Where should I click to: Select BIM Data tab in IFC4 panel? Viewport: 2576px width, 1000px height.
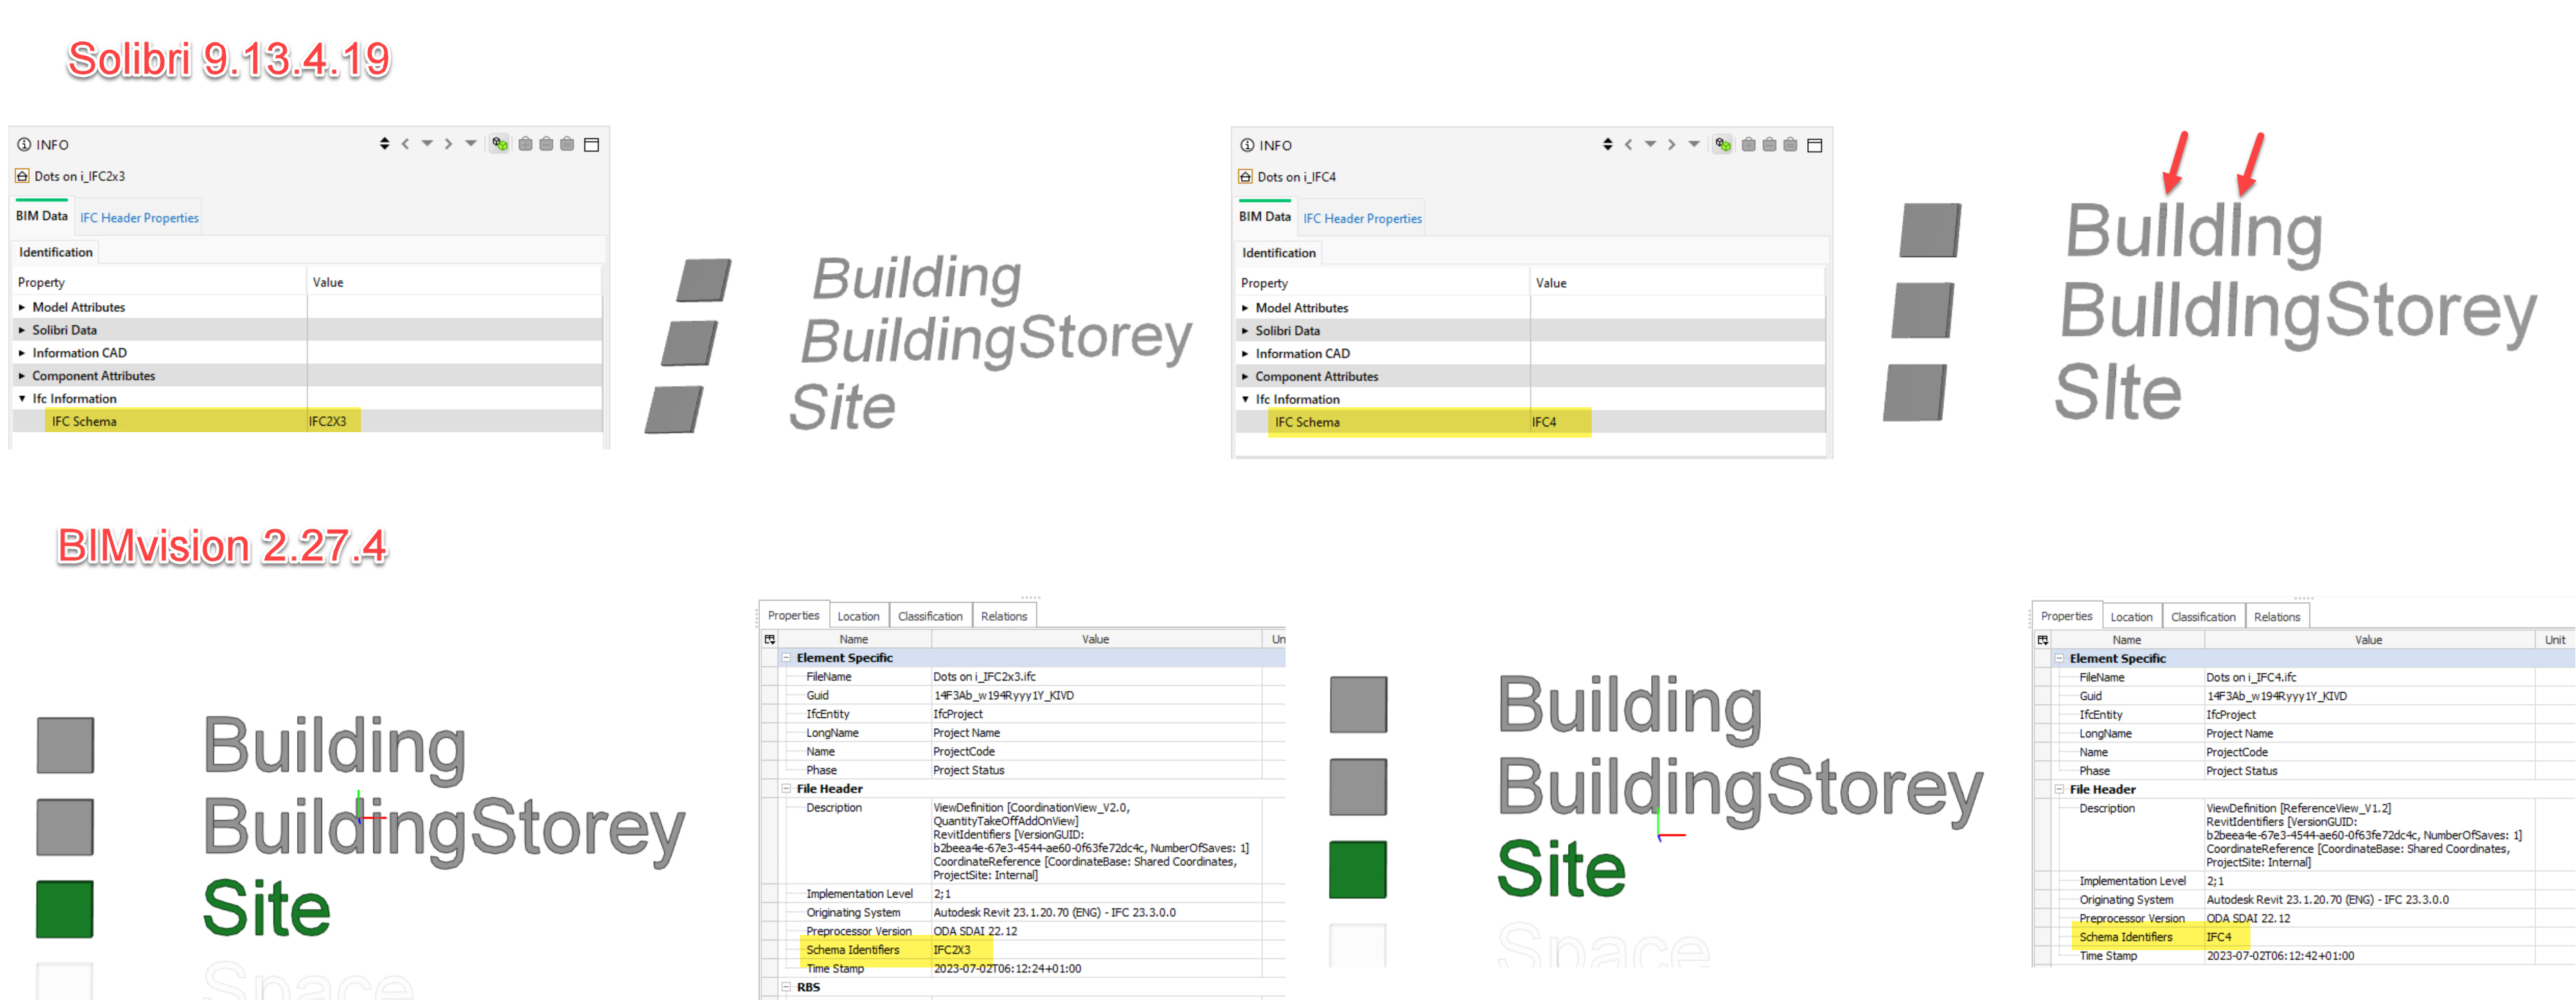click(1265, 217)
